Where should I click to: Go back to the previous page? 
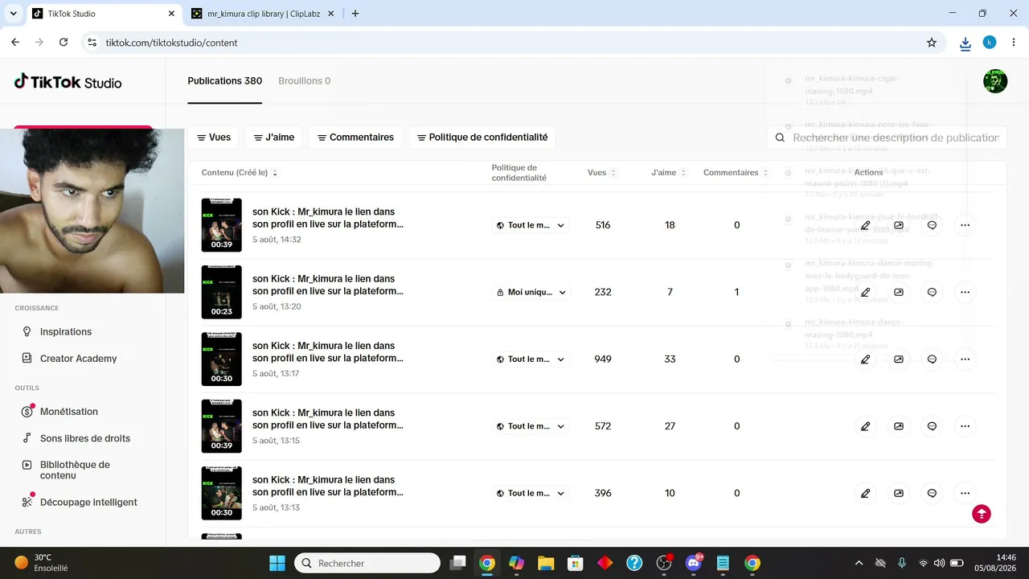(x=15, y=43)
